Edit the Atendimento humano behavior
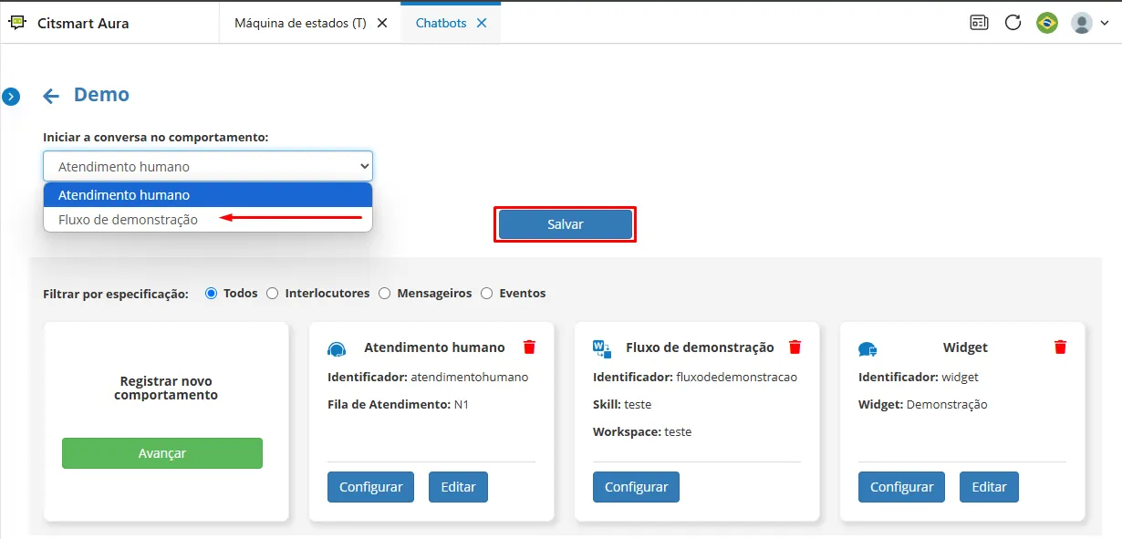 459,487
